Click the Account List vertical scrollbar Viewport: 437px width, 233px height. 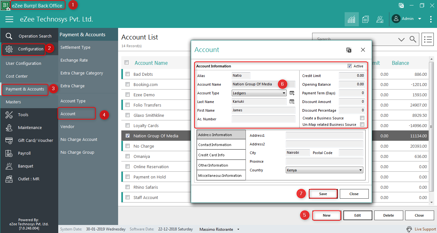pyautogui.click(x=431, y=130)
